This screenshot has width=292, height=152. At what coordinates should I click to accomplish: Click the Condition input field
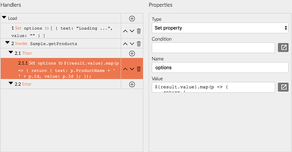click(213, 48)
